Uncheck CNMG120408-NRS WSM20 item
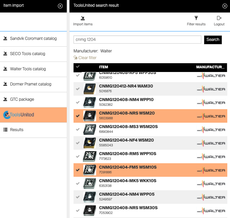 point(78,116)
